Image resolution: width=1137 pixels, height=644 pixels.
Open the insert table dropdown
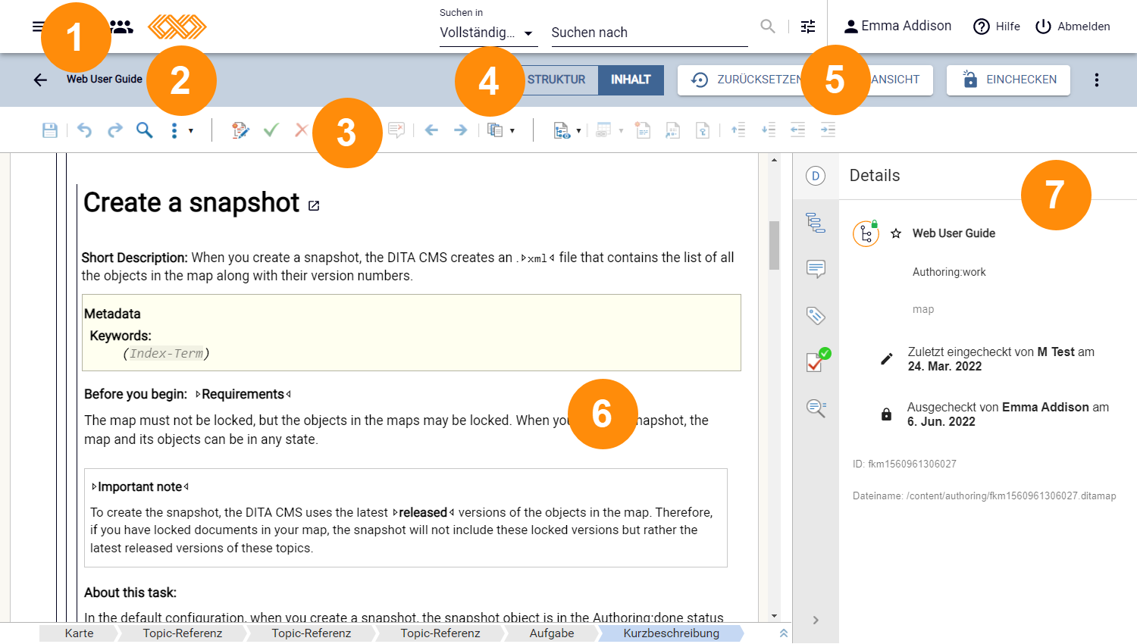pyautogui.click(x=609, y=130)
